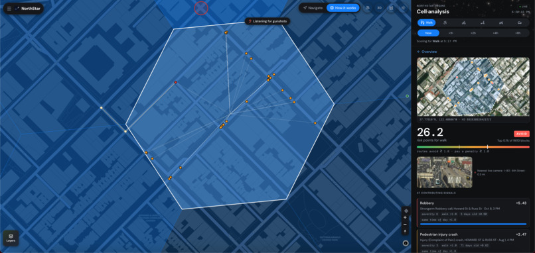Click the risk score gradient bar
The height and width of the screenshot is (253, 535).
click(x=473, y=147)
